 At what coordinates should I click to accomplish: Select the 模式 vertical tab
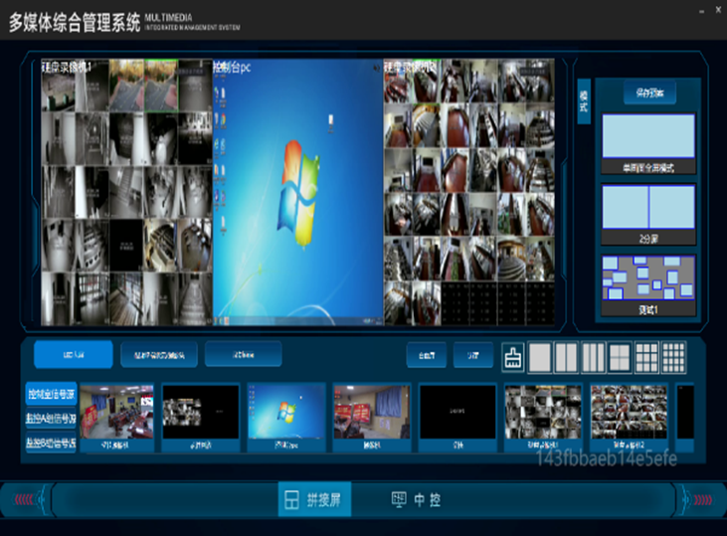[584, 101]
